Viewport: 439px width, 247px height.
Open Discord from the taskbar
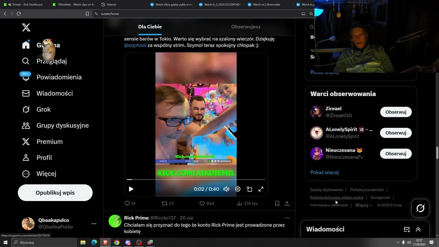(128, 243)
